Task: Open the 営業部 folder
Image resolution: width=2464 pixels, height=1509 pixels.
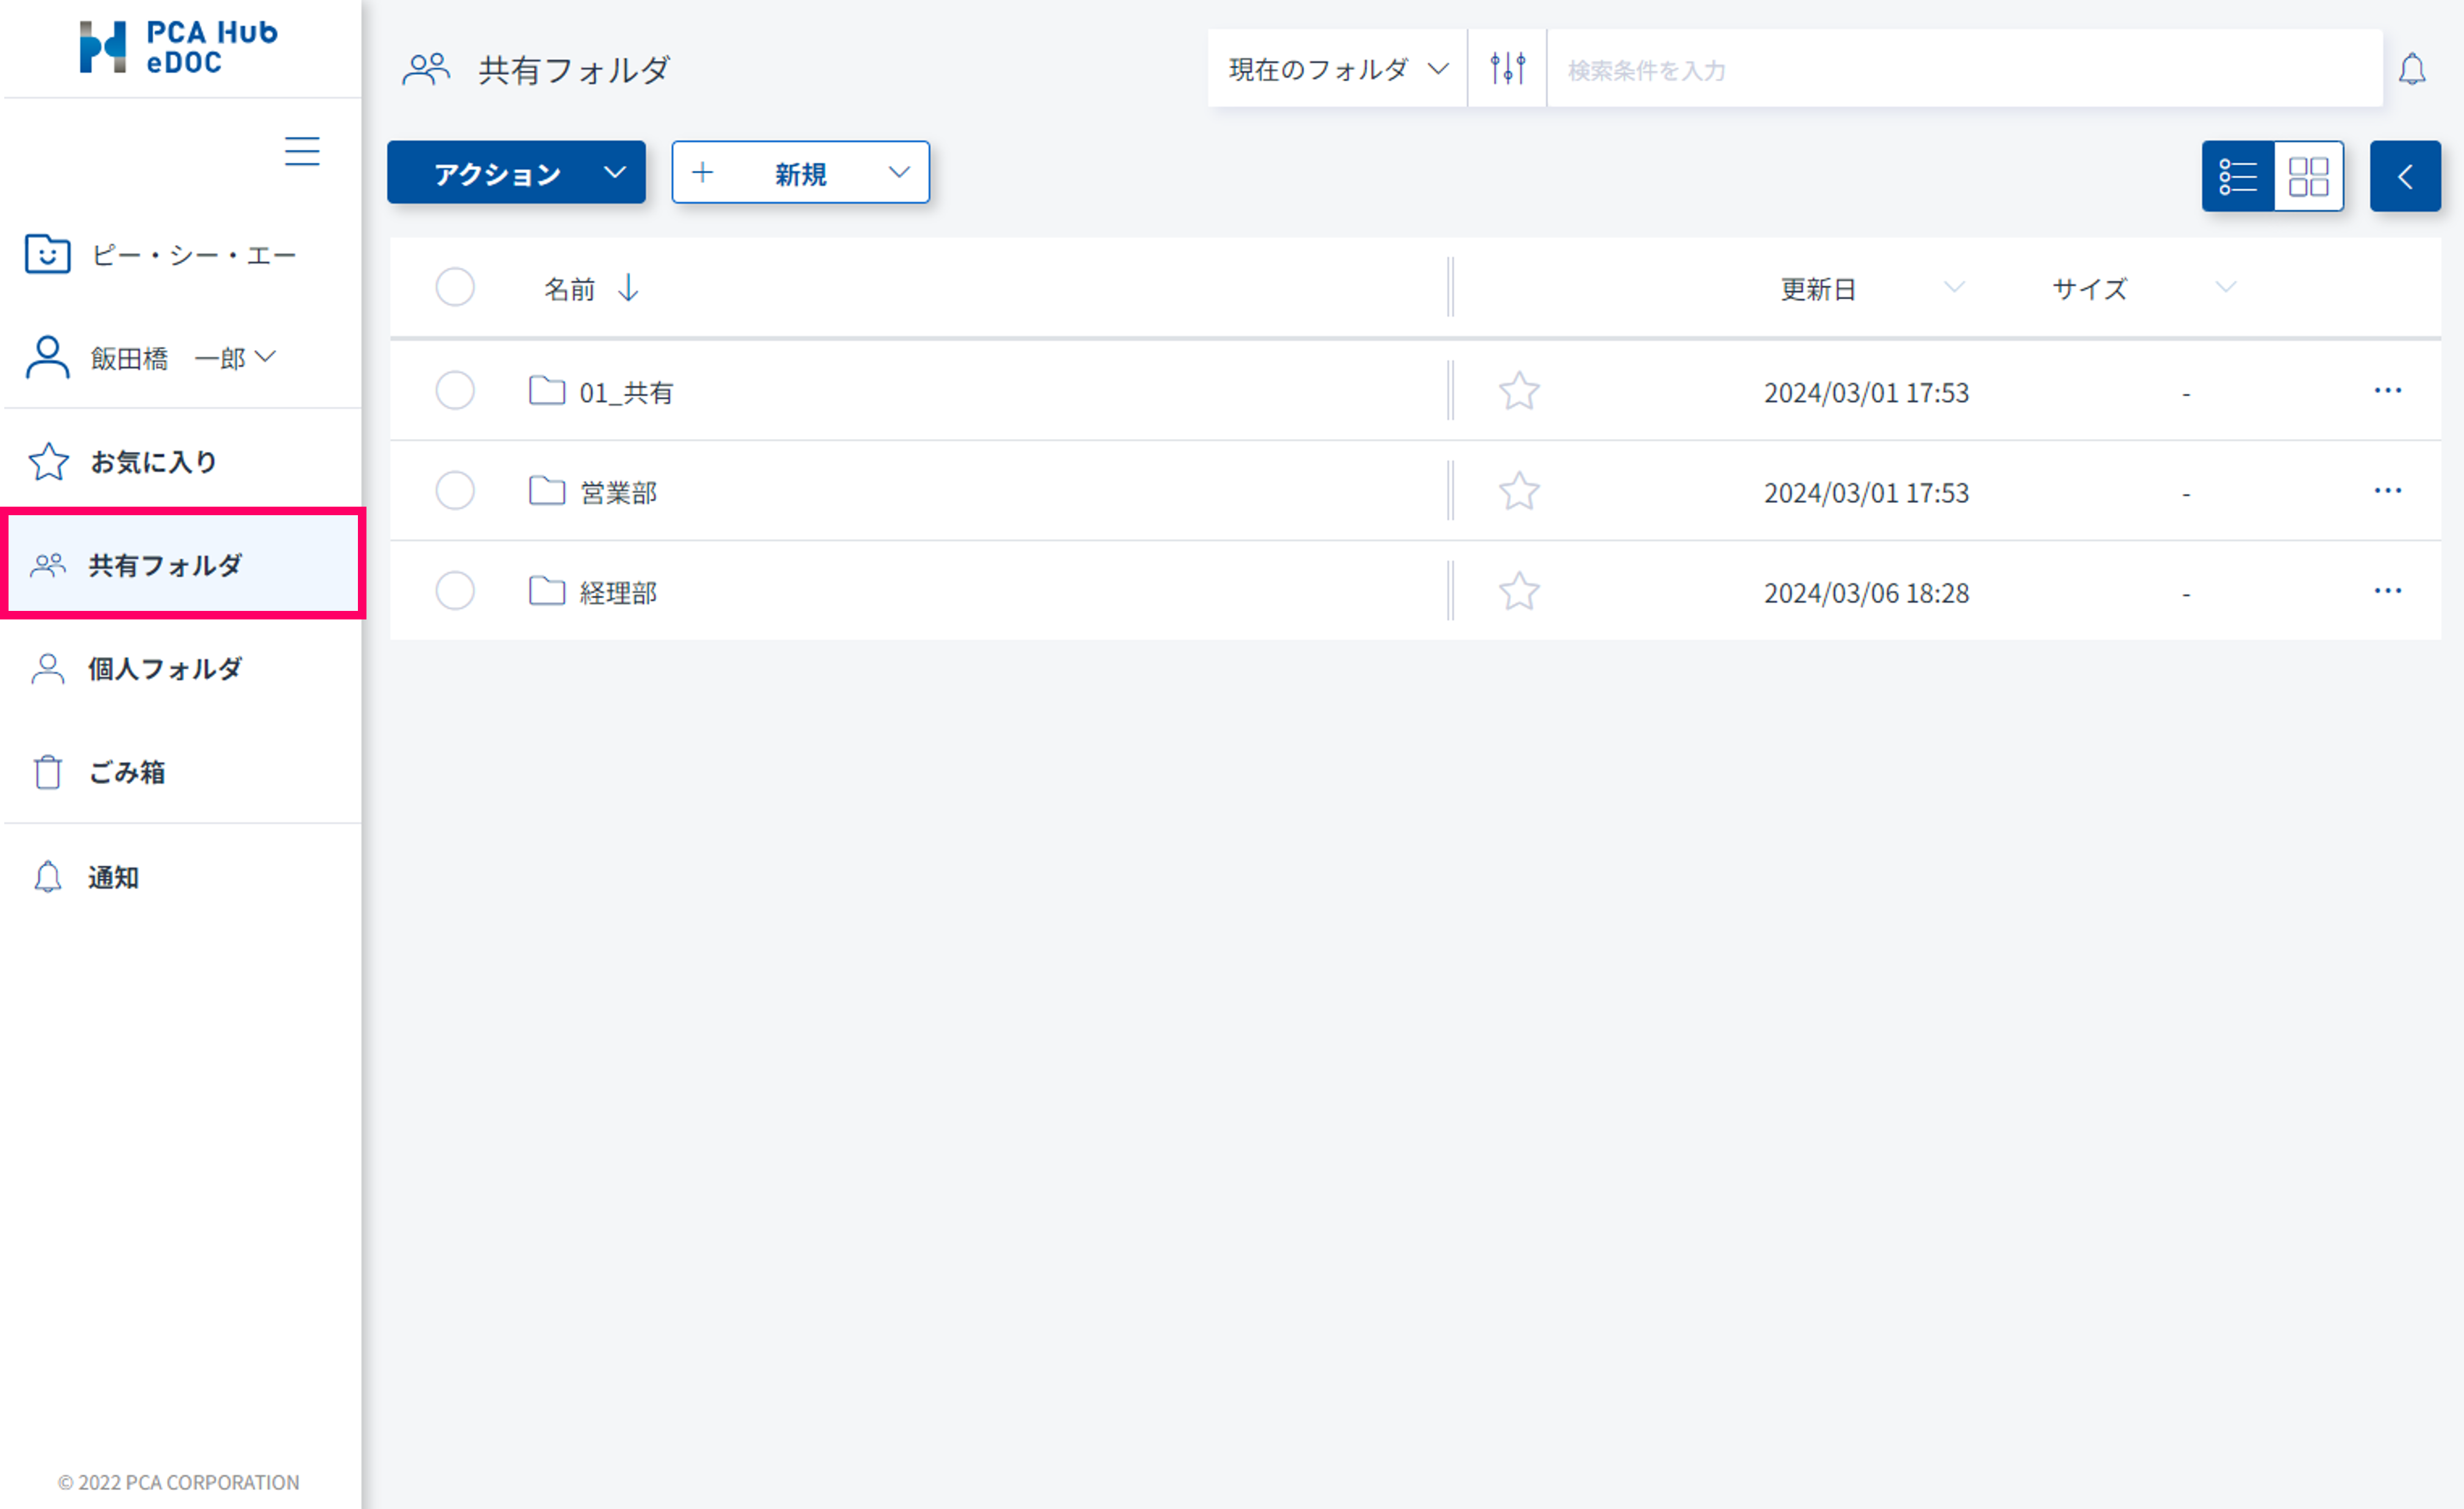Action: pos(618,492)
